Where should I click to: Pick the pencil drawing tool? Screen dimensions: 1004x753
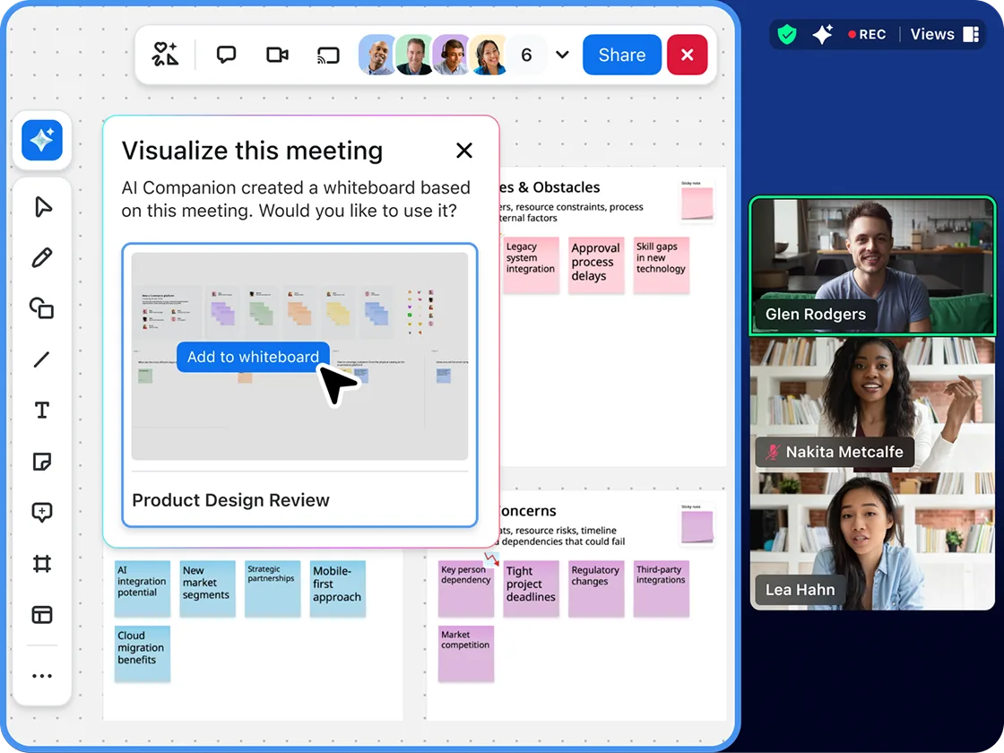(x=42, y=257)
